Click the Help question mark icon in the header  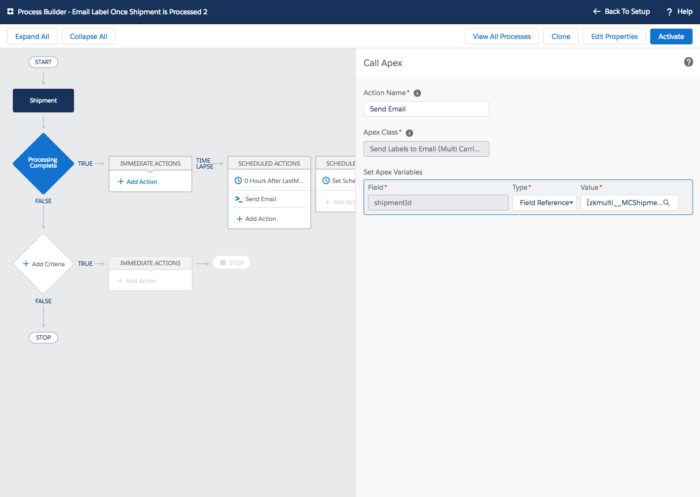point(669,12)
